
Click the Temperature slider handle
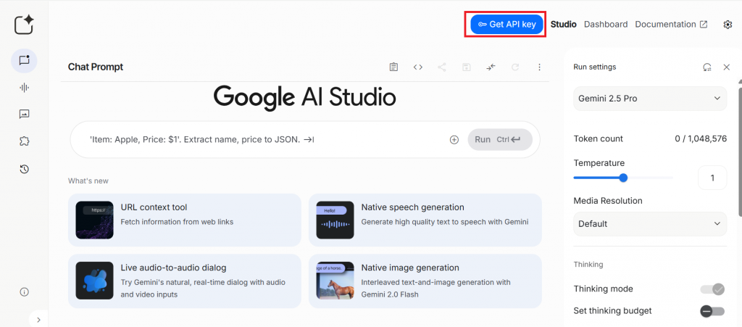[x=623, y=178]
